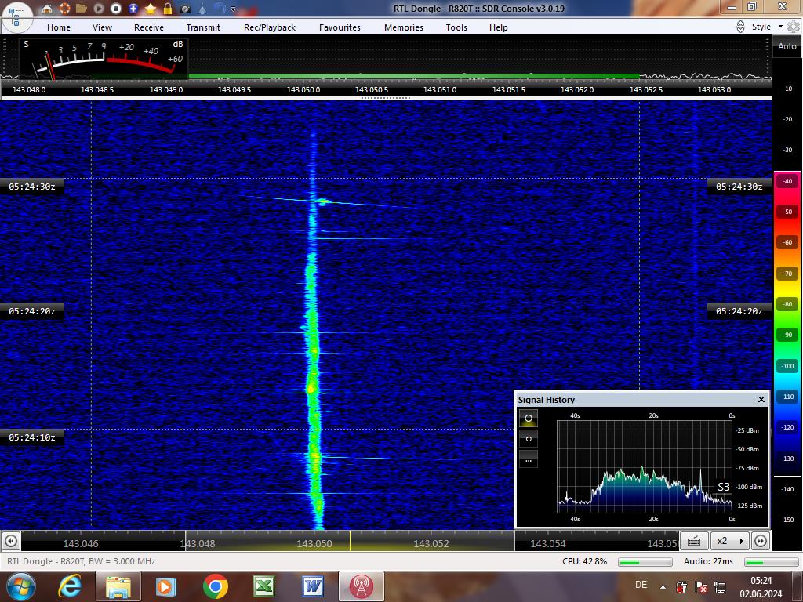Click the left 05:24:30z time label
The image size is (803, 602).
click(31, 187)
